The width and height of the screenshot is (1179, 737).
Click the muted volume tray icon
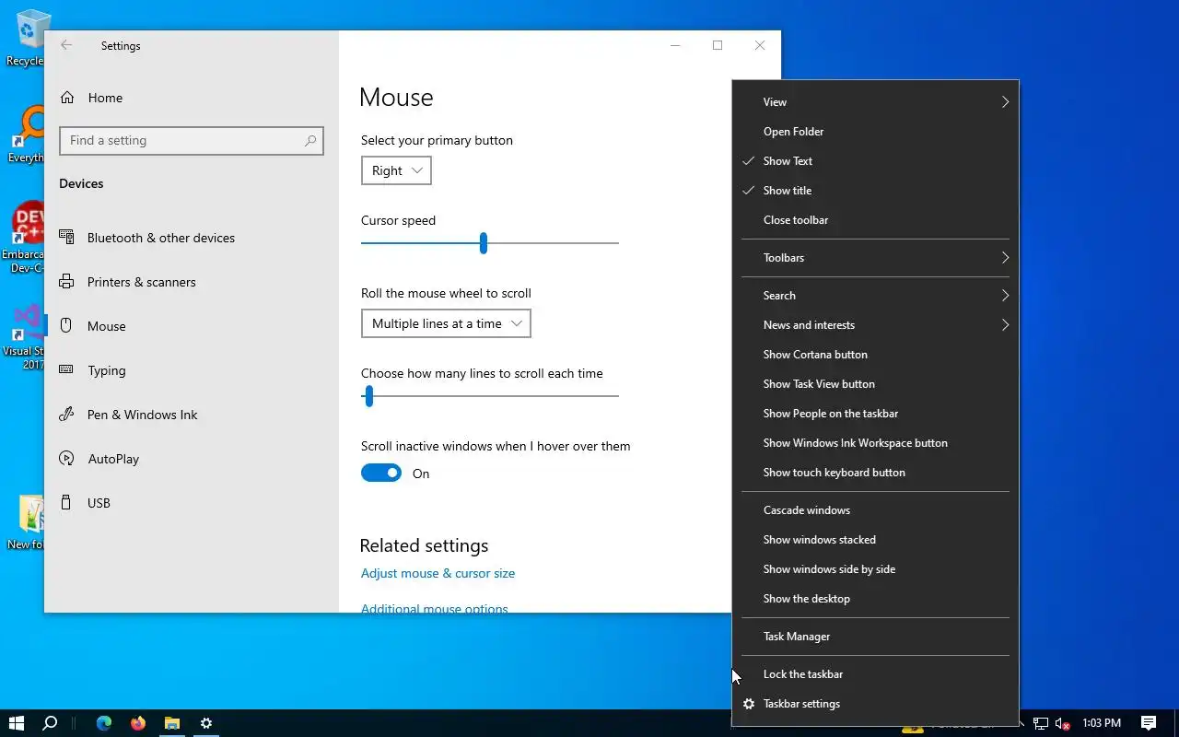(x=1062, y=723)
